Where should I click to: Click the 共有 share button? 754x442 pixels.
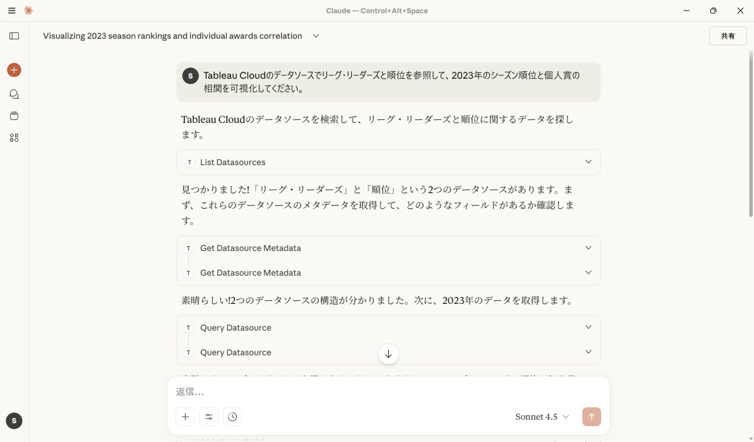point(728,36)
